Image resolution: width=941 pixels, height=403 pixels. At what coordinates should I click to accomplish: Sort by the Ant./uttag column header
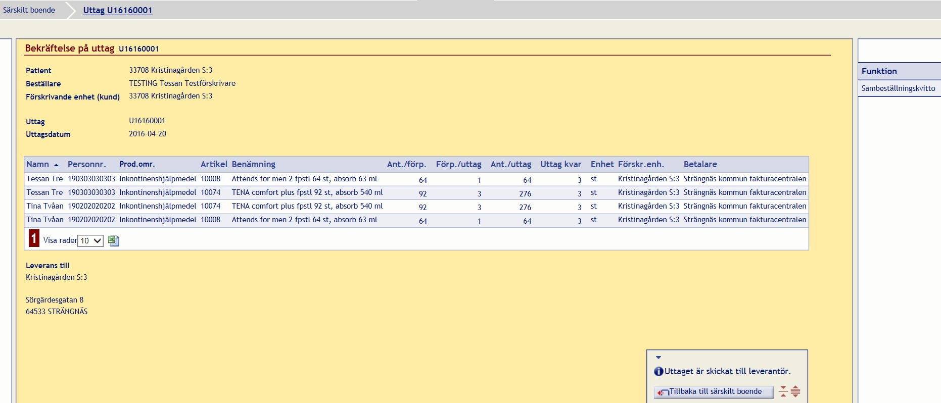click(x=511, y=164)
